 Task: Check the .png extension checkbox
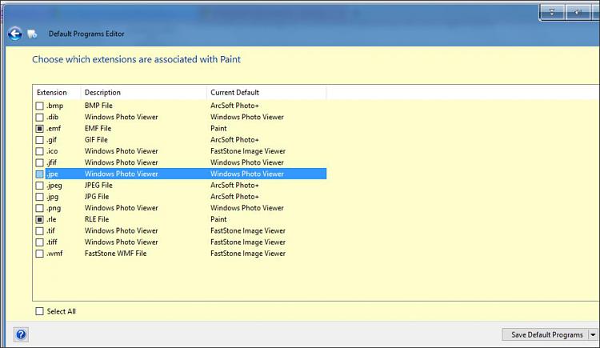click(x=39, y=208)
